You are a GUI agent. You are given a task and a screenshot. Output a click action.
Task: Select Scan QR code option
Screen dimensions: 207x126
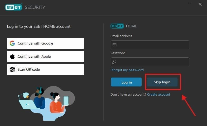[x=45, y=69]
